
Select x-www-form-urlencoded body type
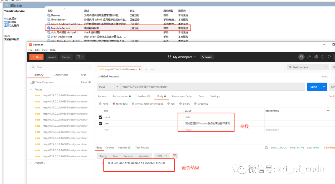(133, 104)
